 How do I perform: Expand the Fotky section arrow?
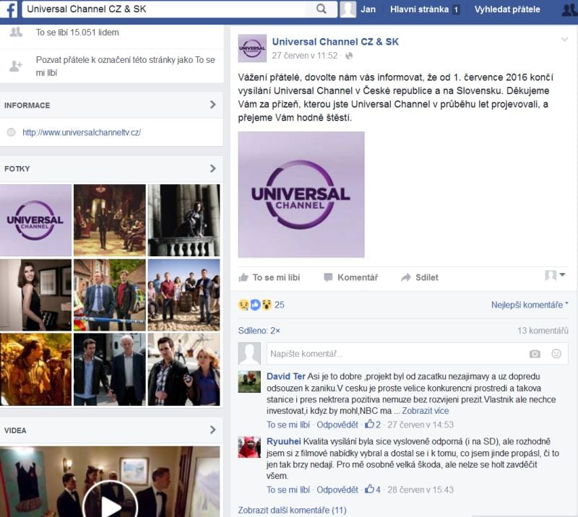click(x=212, y=168)
